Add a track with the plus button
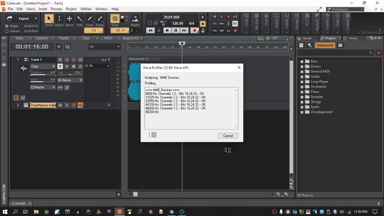The width and height of the screenshot is (384, 216). click(59, 46)
